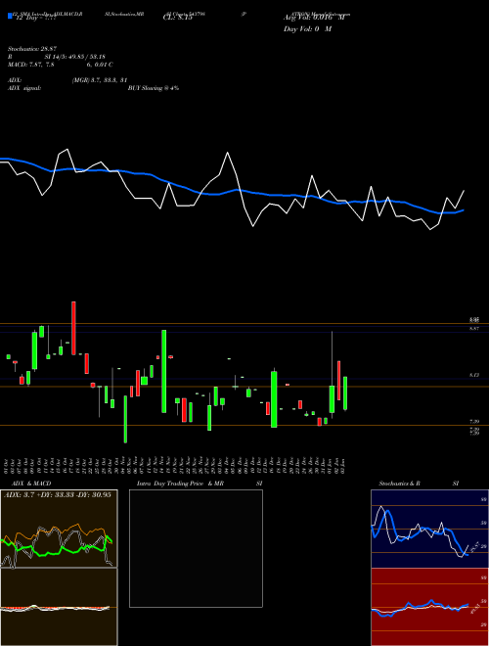Open the empty intraday trading price panel
This screenshot has width=489, height=646.
[196, 548]
